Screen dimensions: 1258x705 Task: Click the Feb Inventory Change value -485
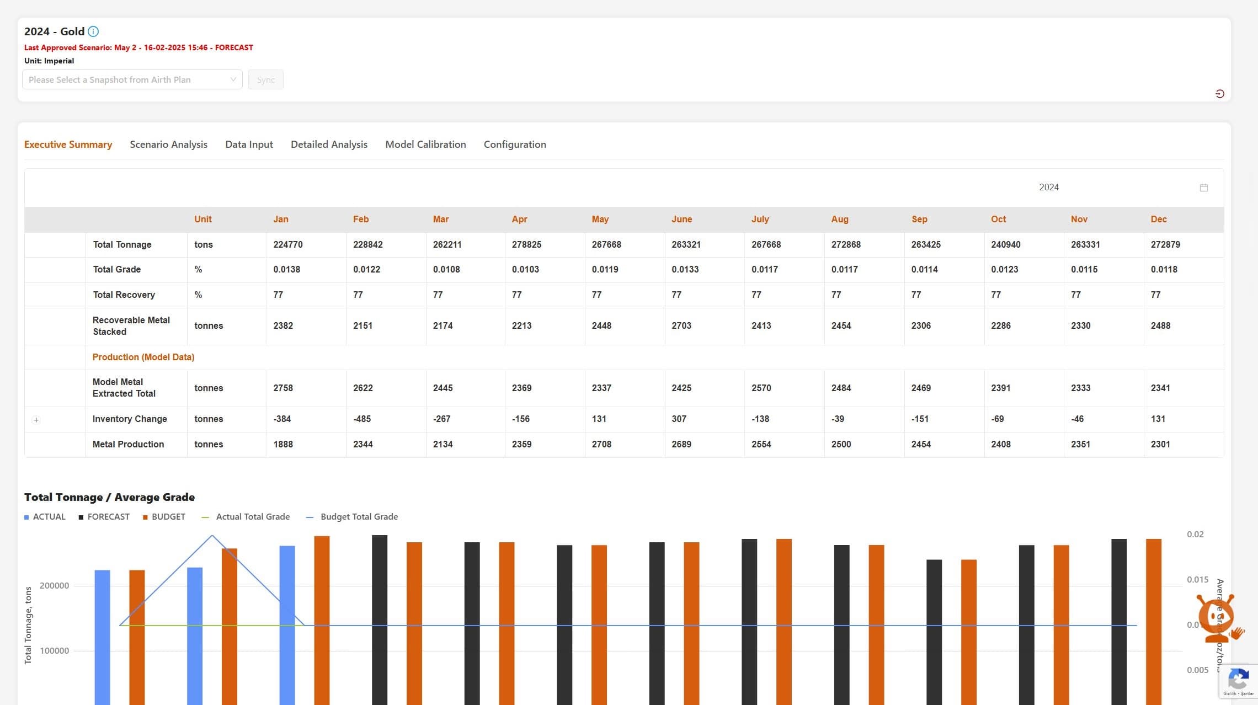coord(362,419)
